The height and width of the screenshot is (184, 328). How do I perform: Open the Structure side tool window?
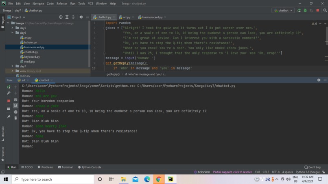(3, 134)
